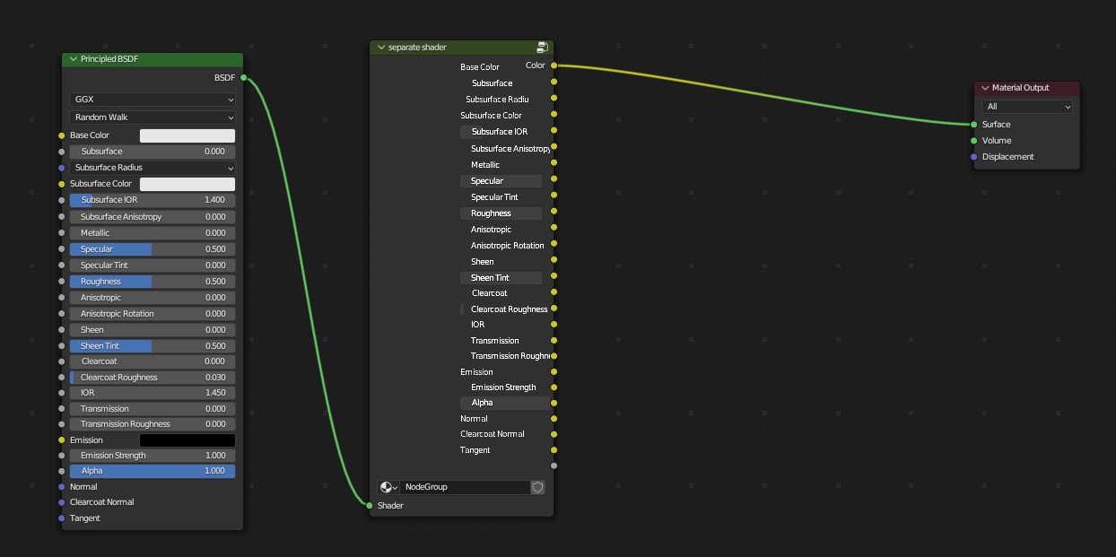Click the Shader input socket on separate shader
This screenshot has width=1116, height=557.
click(370, 506)
